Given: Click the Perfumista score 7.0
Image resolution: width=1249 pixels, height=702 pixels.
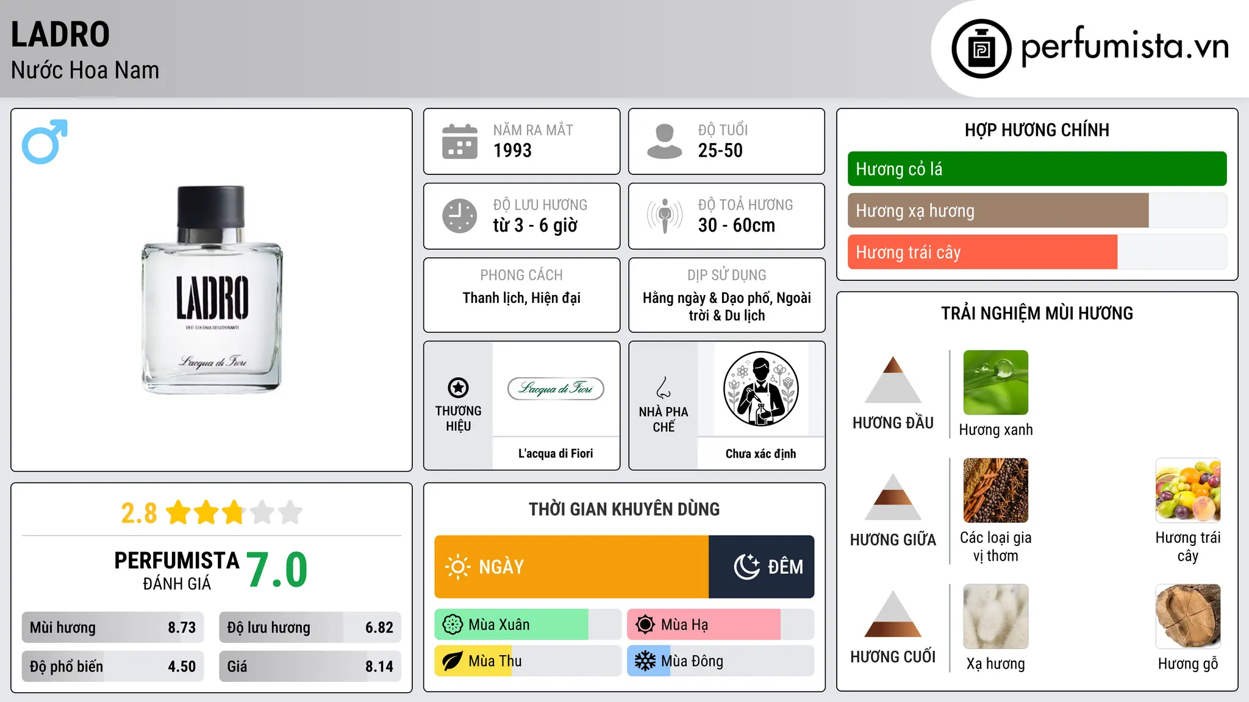Looking at the screenshot, I should [x=277, y=570].
